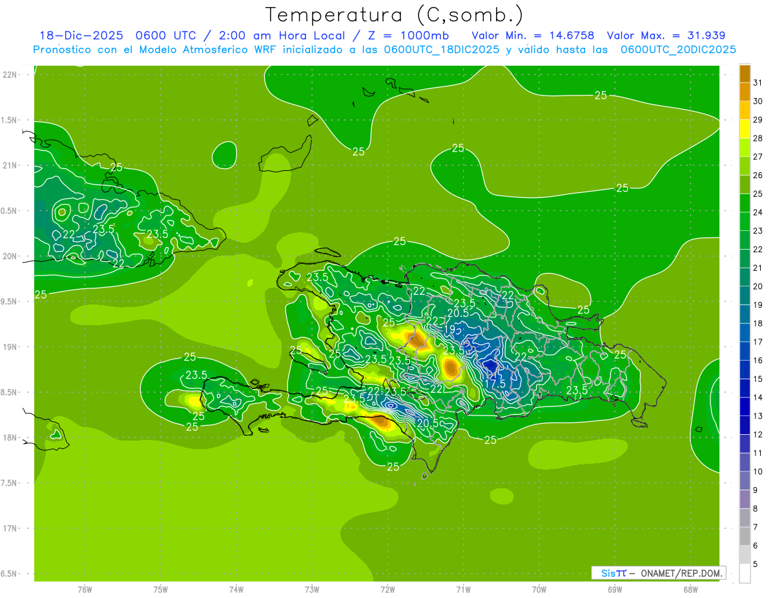Click the '19' contour label over Hispaniola

(448, 328)
